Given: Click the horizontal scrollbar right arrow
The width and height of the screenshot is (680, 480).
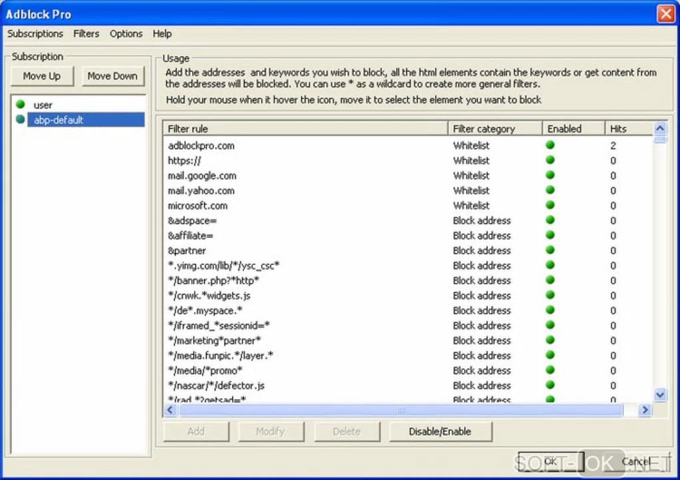Looking at the screenshot, I should [645, 410].
